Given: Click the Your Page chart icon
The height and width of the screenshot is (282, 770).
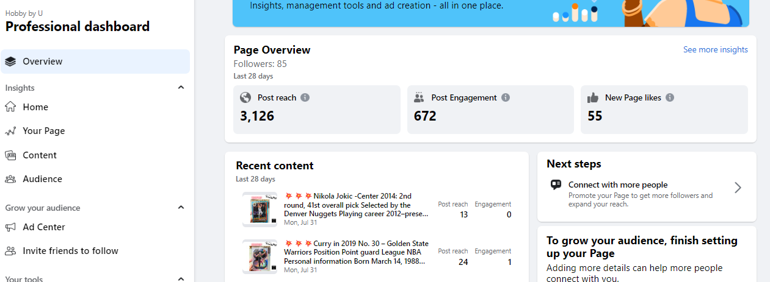Looking at the screenshot, I should click(10, 131).
